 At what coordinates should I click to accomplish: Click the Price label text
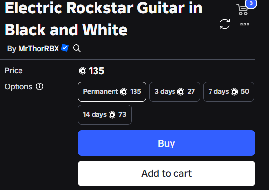pos(14,71)
